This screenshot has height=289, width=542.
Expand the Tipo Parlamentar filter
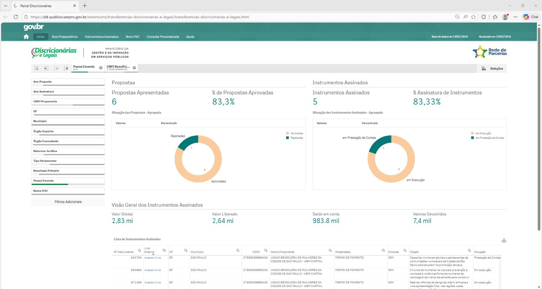pyautogui.click(x=68, y=161)
